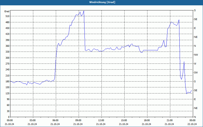
Task: Click the 240 y-axis value
Action: [x=8, y=70]
